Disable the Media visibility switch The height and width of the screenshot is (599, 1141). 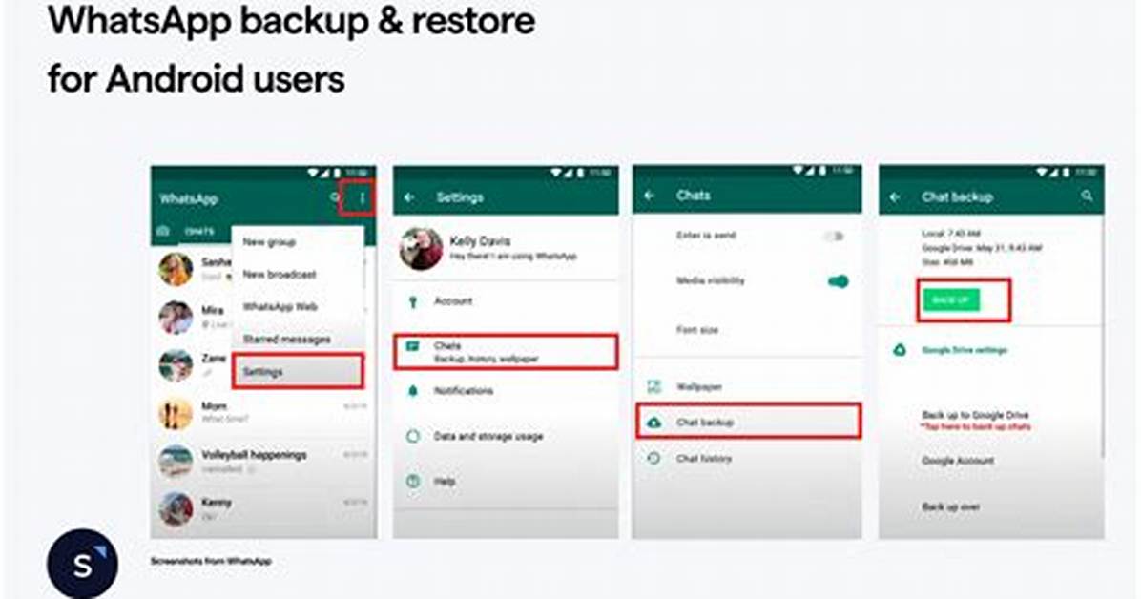tap(838, 281)
